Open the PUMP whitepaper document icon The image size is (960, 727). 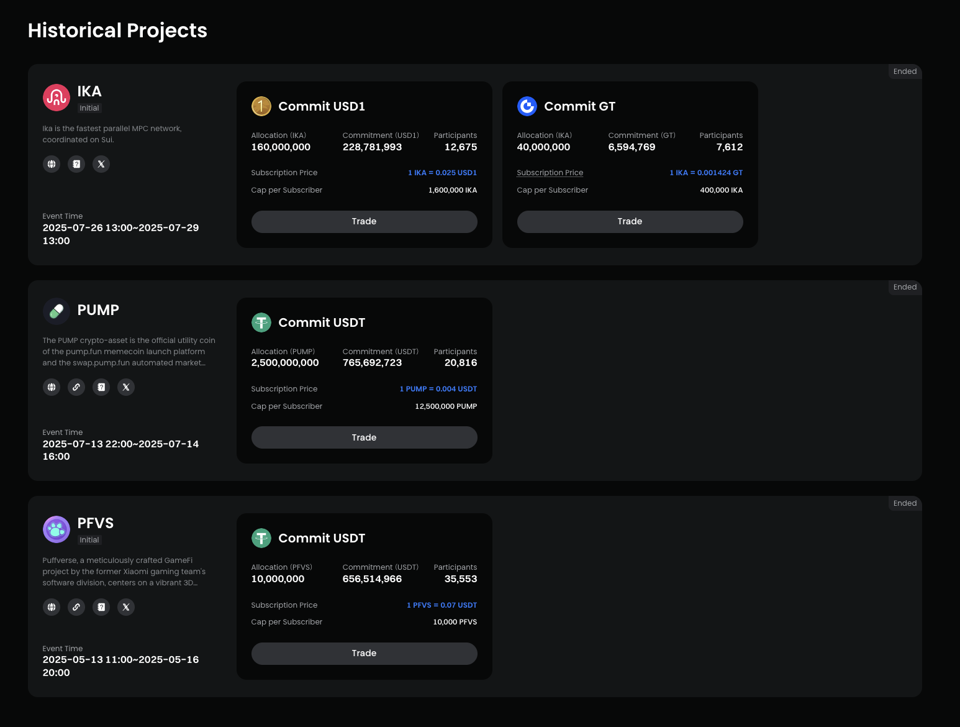(101, 387)
